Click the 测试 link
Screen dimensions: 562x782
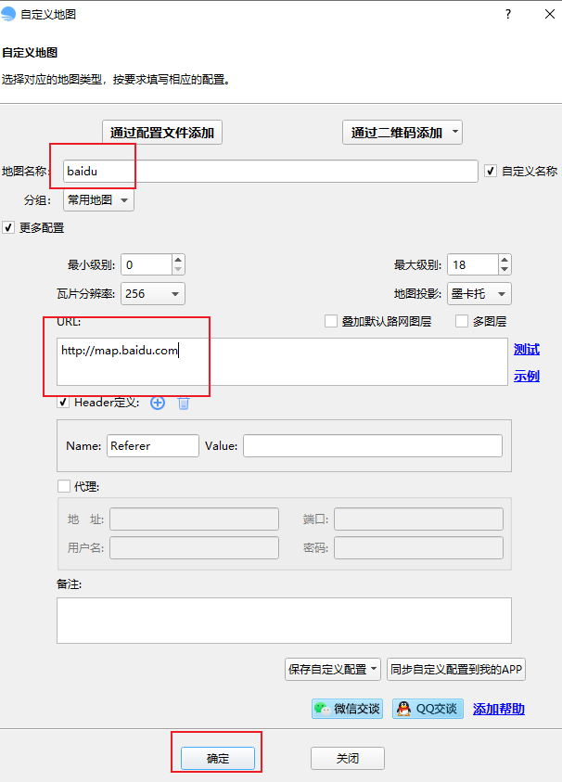pos(527,350)
